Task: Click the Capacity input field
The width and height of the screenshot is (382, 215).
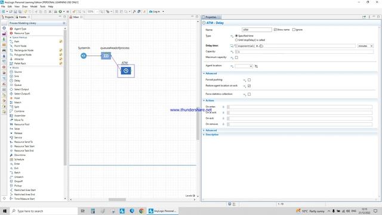Action: coord(305,52)
